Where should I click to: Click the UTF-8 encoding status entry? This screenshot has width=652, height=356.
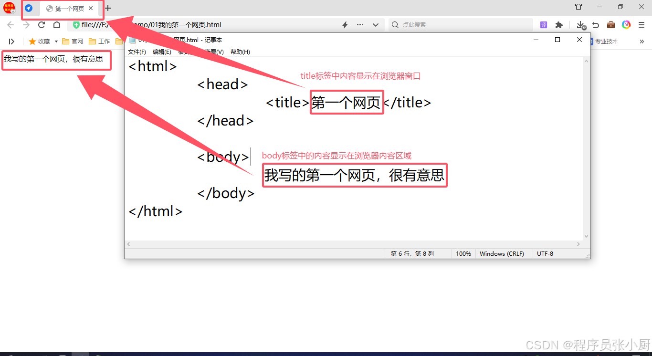[545, 254]
